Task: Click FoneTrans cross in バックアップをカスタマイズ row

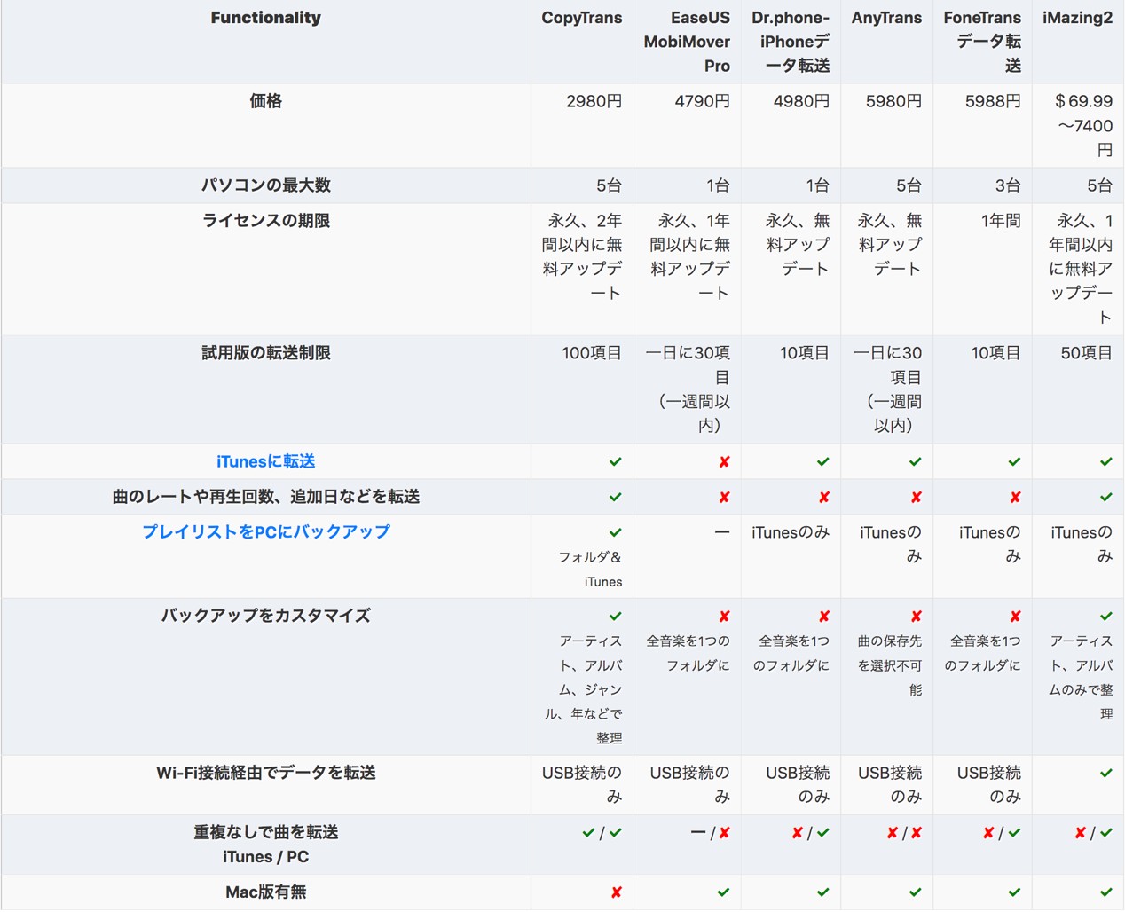Action: pos(1015,616)
